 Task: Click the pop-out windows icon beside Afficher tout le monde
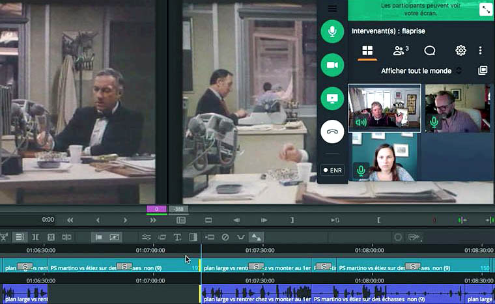[x=483, y=70]
